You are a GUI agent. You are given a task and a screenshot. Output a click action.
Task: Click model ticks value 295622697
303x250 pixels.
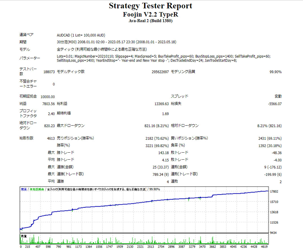pos(160,72)
